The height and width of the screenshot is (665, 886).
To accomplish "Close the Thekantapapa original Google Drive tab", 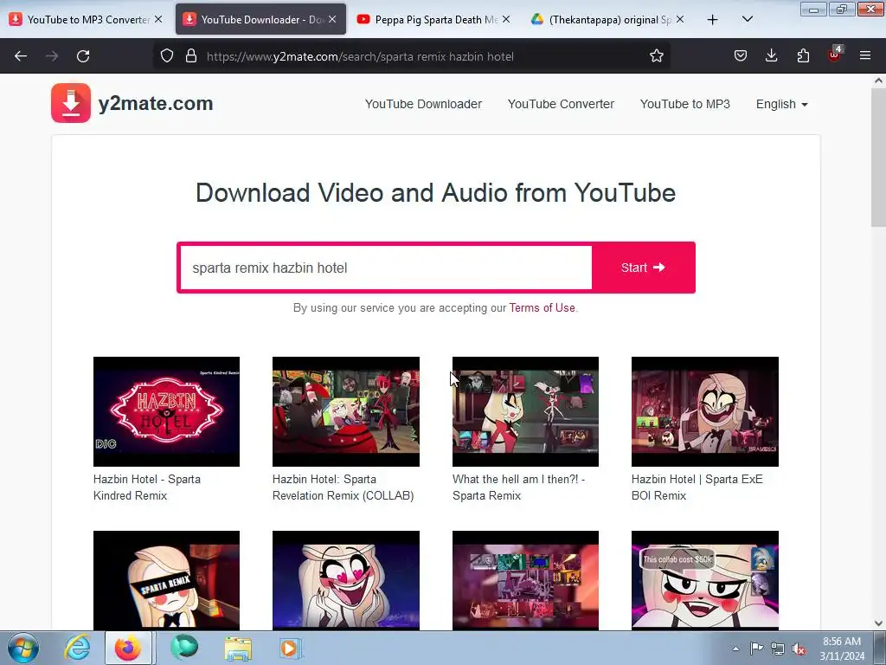I will [680, 19].
